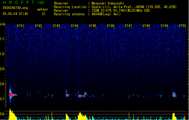Click the ICOM IC-575 receiver text
Image resolution: width=189 pixels, height=120 pixels.
pyautogui.click(x=120, y=10)
